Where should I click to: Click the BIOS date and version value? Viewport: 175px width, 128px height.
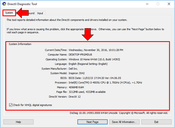click(95, 78)
